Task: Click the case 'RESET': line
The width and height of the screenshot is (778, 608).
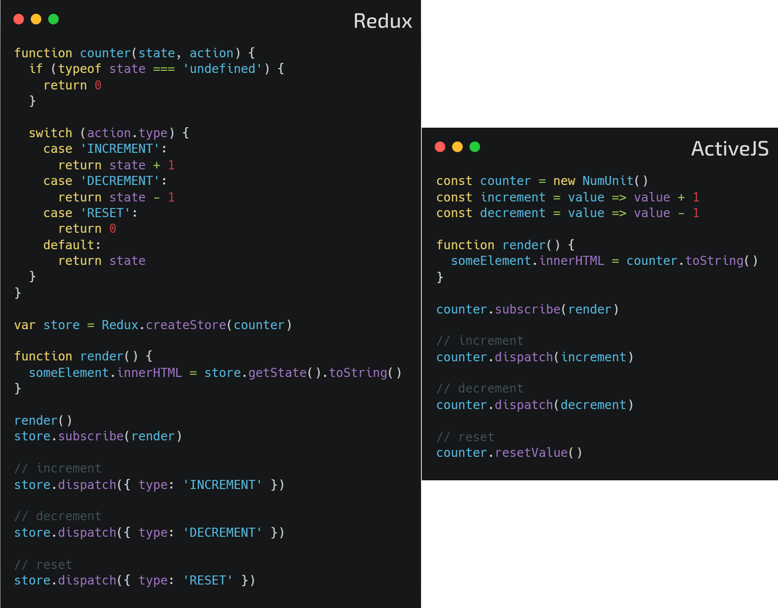Action: 90,213
